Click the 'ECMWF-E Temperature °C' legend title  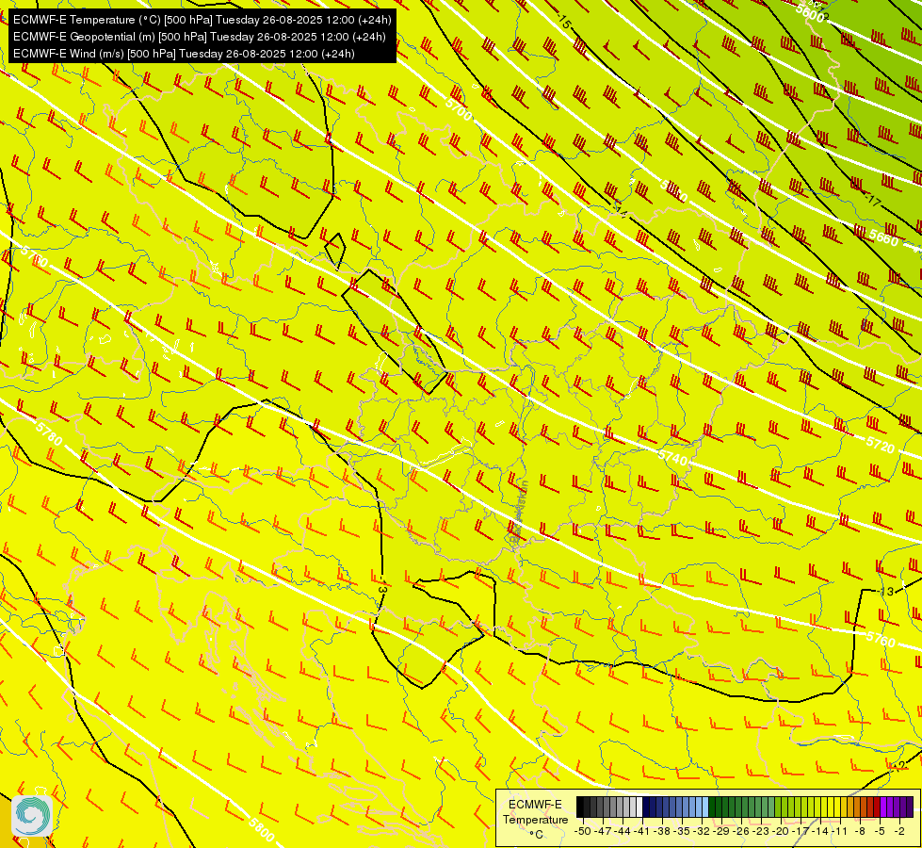[535, 819]
